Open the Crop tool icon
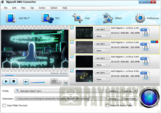Screen dimensions: 161x113 coord(78,18)
